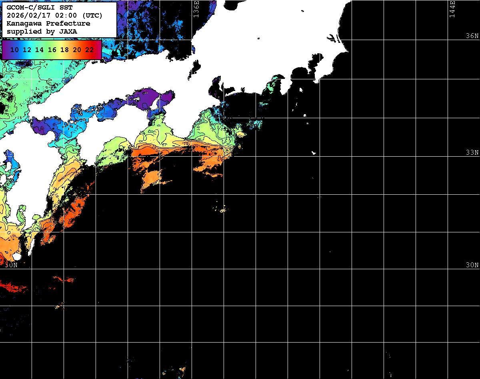Click the 136E longitude label
The width and height of the screenshot is (480, 379).
(x=196, y=9)
